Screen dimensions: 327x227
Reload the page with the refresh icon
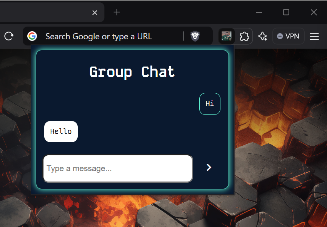9,36
